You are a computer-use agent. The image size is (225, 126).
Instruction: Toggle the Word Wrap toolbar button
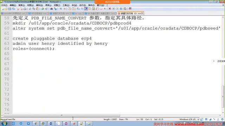78,9
